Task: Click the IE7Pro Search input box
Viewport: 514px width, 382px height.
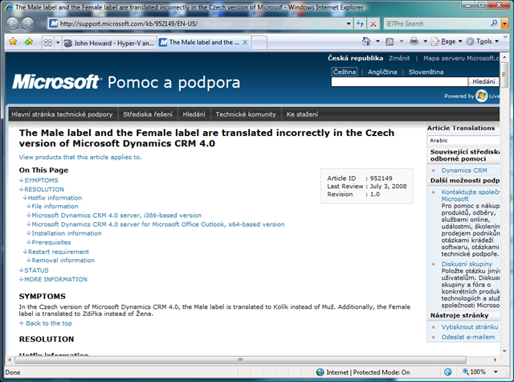Action: click(437, 23)
